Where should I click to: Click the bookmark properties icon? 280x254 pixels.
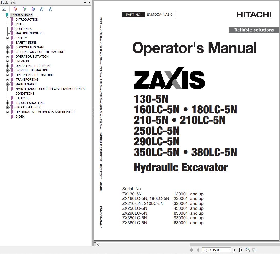(33, 9)
